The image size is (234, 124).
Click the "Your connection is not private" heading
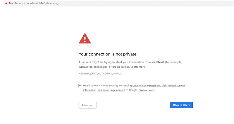(x=108, y=54)
